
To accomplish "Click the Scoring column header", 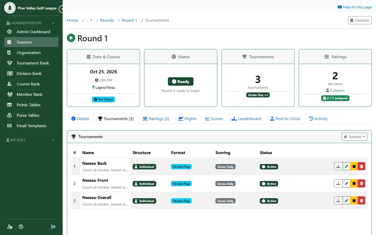I will [x=223, y=153].
